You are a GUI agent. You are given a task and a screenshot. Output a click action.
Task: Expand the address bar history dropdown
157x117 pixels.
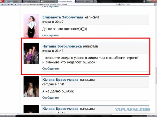tap(116, 4)
